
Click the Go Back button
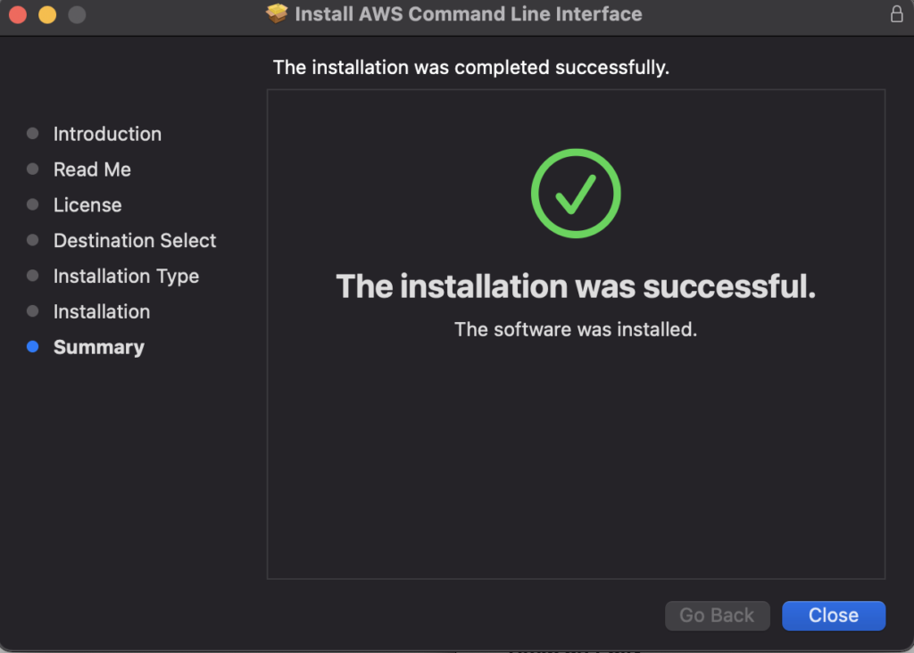click(717, 616)
